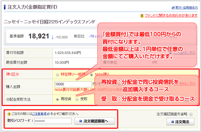
Task: Click the 買付可能額 row label
Action: [x=15, y=53]
